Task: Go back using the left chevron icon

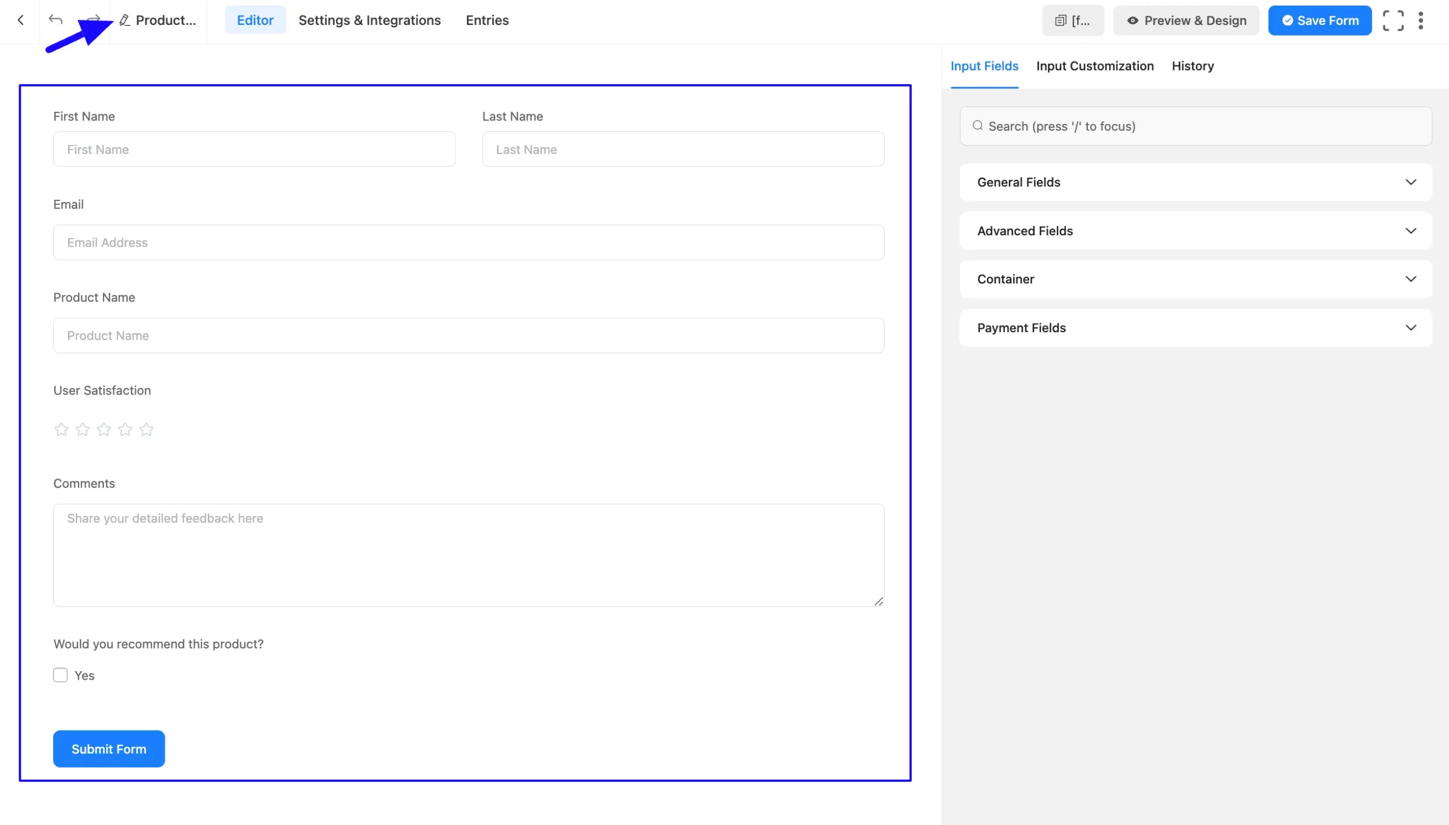Action: (20, 20)
